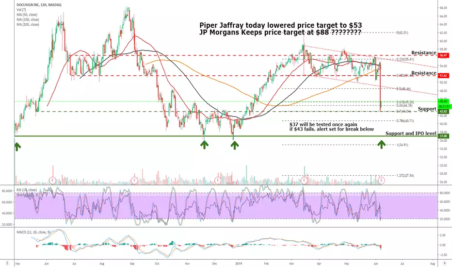Click the Fibonacci 1.272(27.54) level label
This screenshot has width=452, height=267.
click(405, 176)
